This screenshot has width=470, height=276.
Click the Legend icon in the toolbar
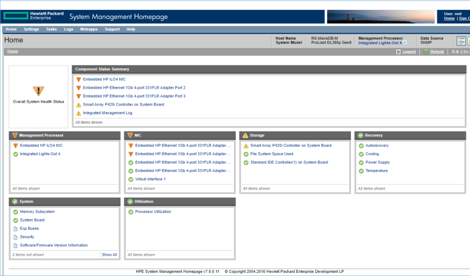click(x=398, y=52)
